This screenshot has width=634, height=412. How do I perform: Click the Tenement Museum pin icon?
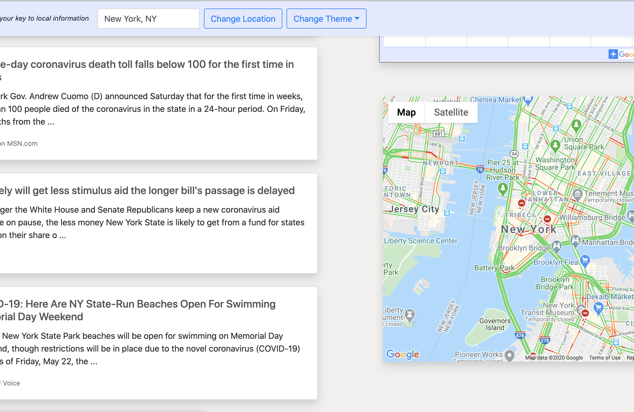[x=577, y=194]
